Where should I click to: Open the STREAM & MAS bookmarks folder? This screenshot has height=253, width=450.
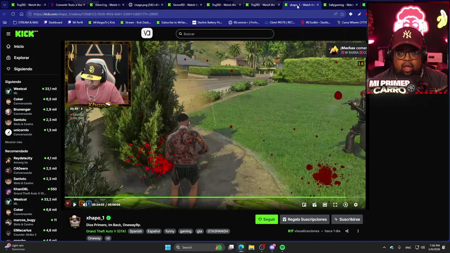[x=25, y=22]
